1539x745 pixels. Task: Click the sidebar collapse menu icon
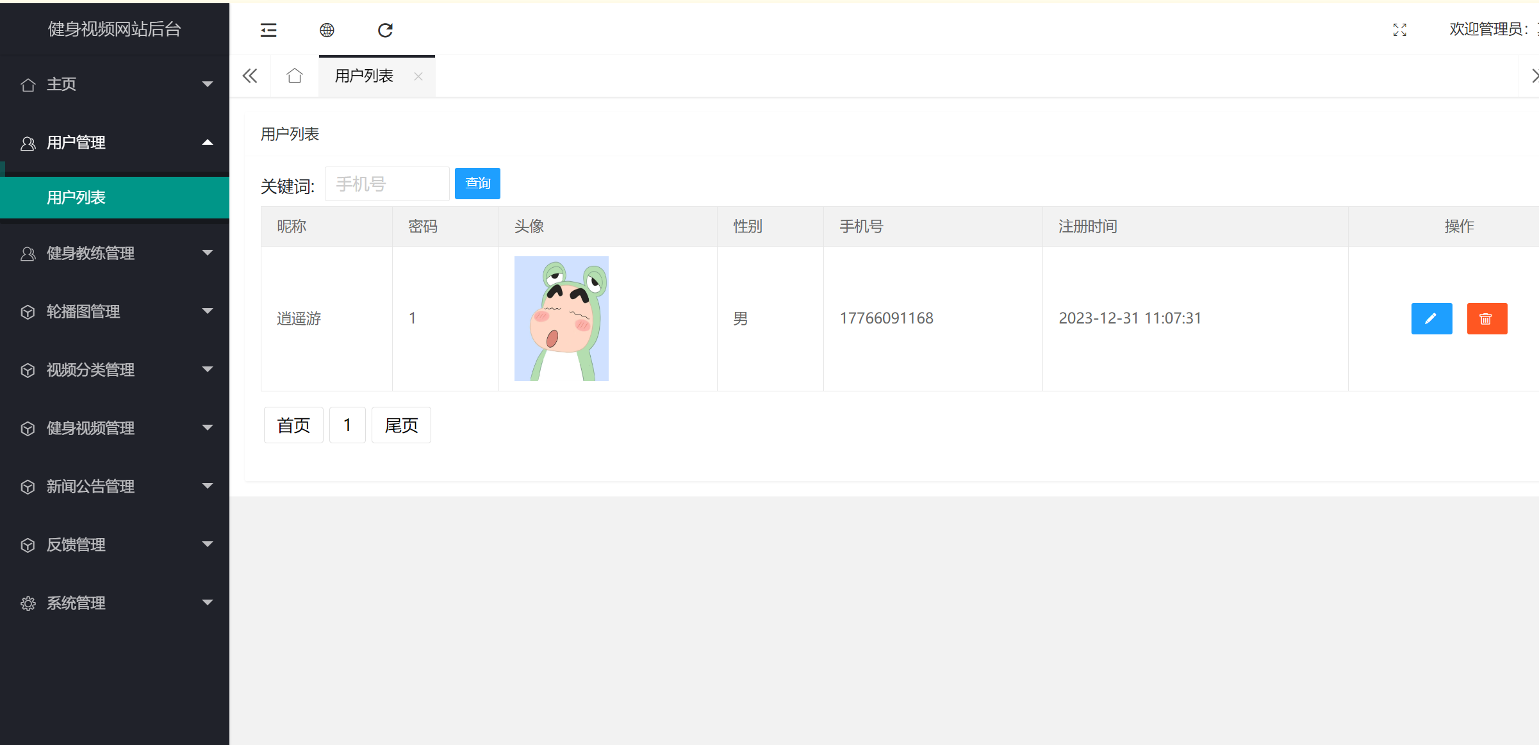(x=268, y=30)
